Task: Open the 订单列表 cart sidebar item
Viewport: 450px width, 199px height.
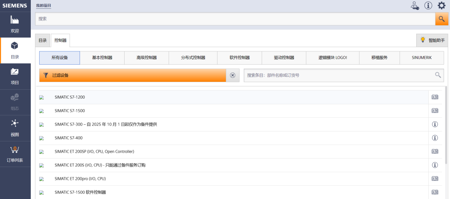Action: point(15,154)
